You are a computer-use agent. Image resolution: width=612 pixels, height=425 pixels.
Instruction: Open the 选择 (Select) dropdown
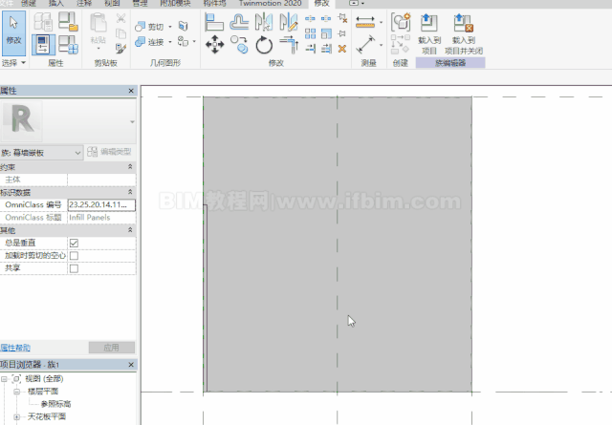[x=13, y=63]
